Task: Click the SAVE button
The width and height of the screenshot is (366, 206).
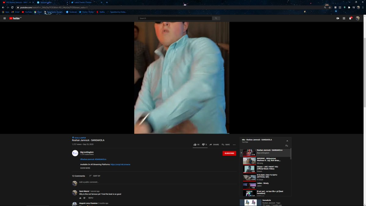Action: [226, 144]
